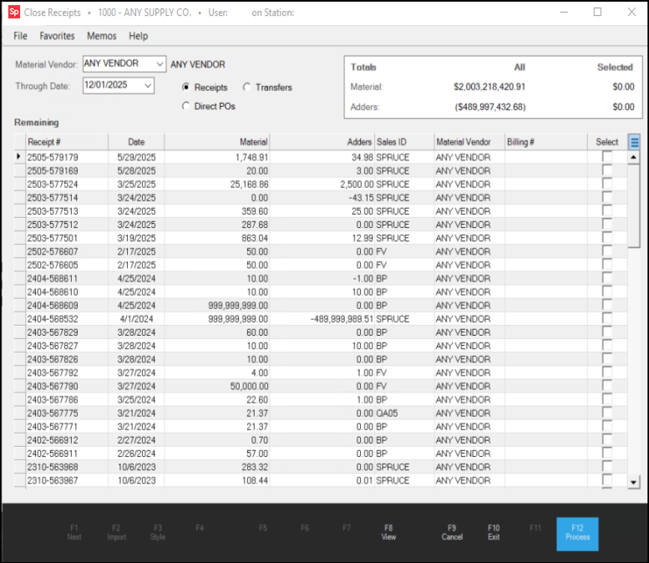Screen dimensions: 649x563
Task: Click the Adders column header
Action: 322,142
